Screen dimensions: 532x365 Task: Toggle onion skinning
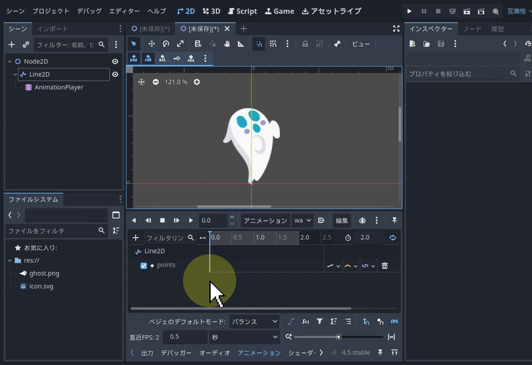362,220
